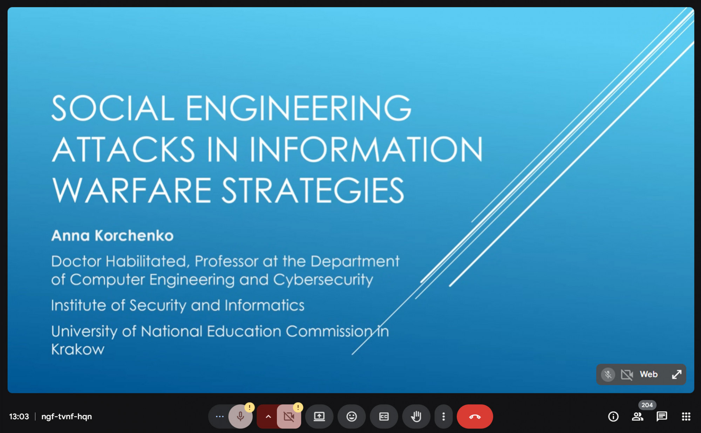Click the Present now screen icon

319,417
